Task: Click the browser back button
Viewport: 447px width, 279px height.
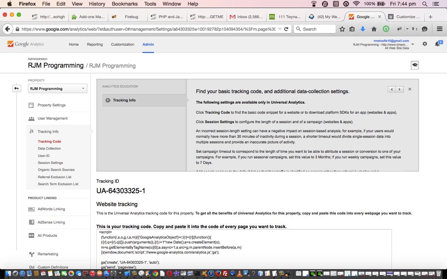Action: 8,29
